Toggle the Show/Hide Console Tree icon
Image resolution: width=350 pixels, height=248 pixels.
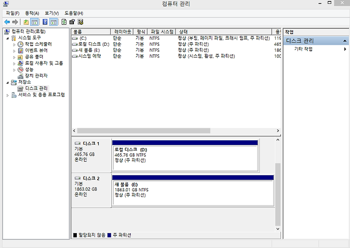(x=35, y=22)
